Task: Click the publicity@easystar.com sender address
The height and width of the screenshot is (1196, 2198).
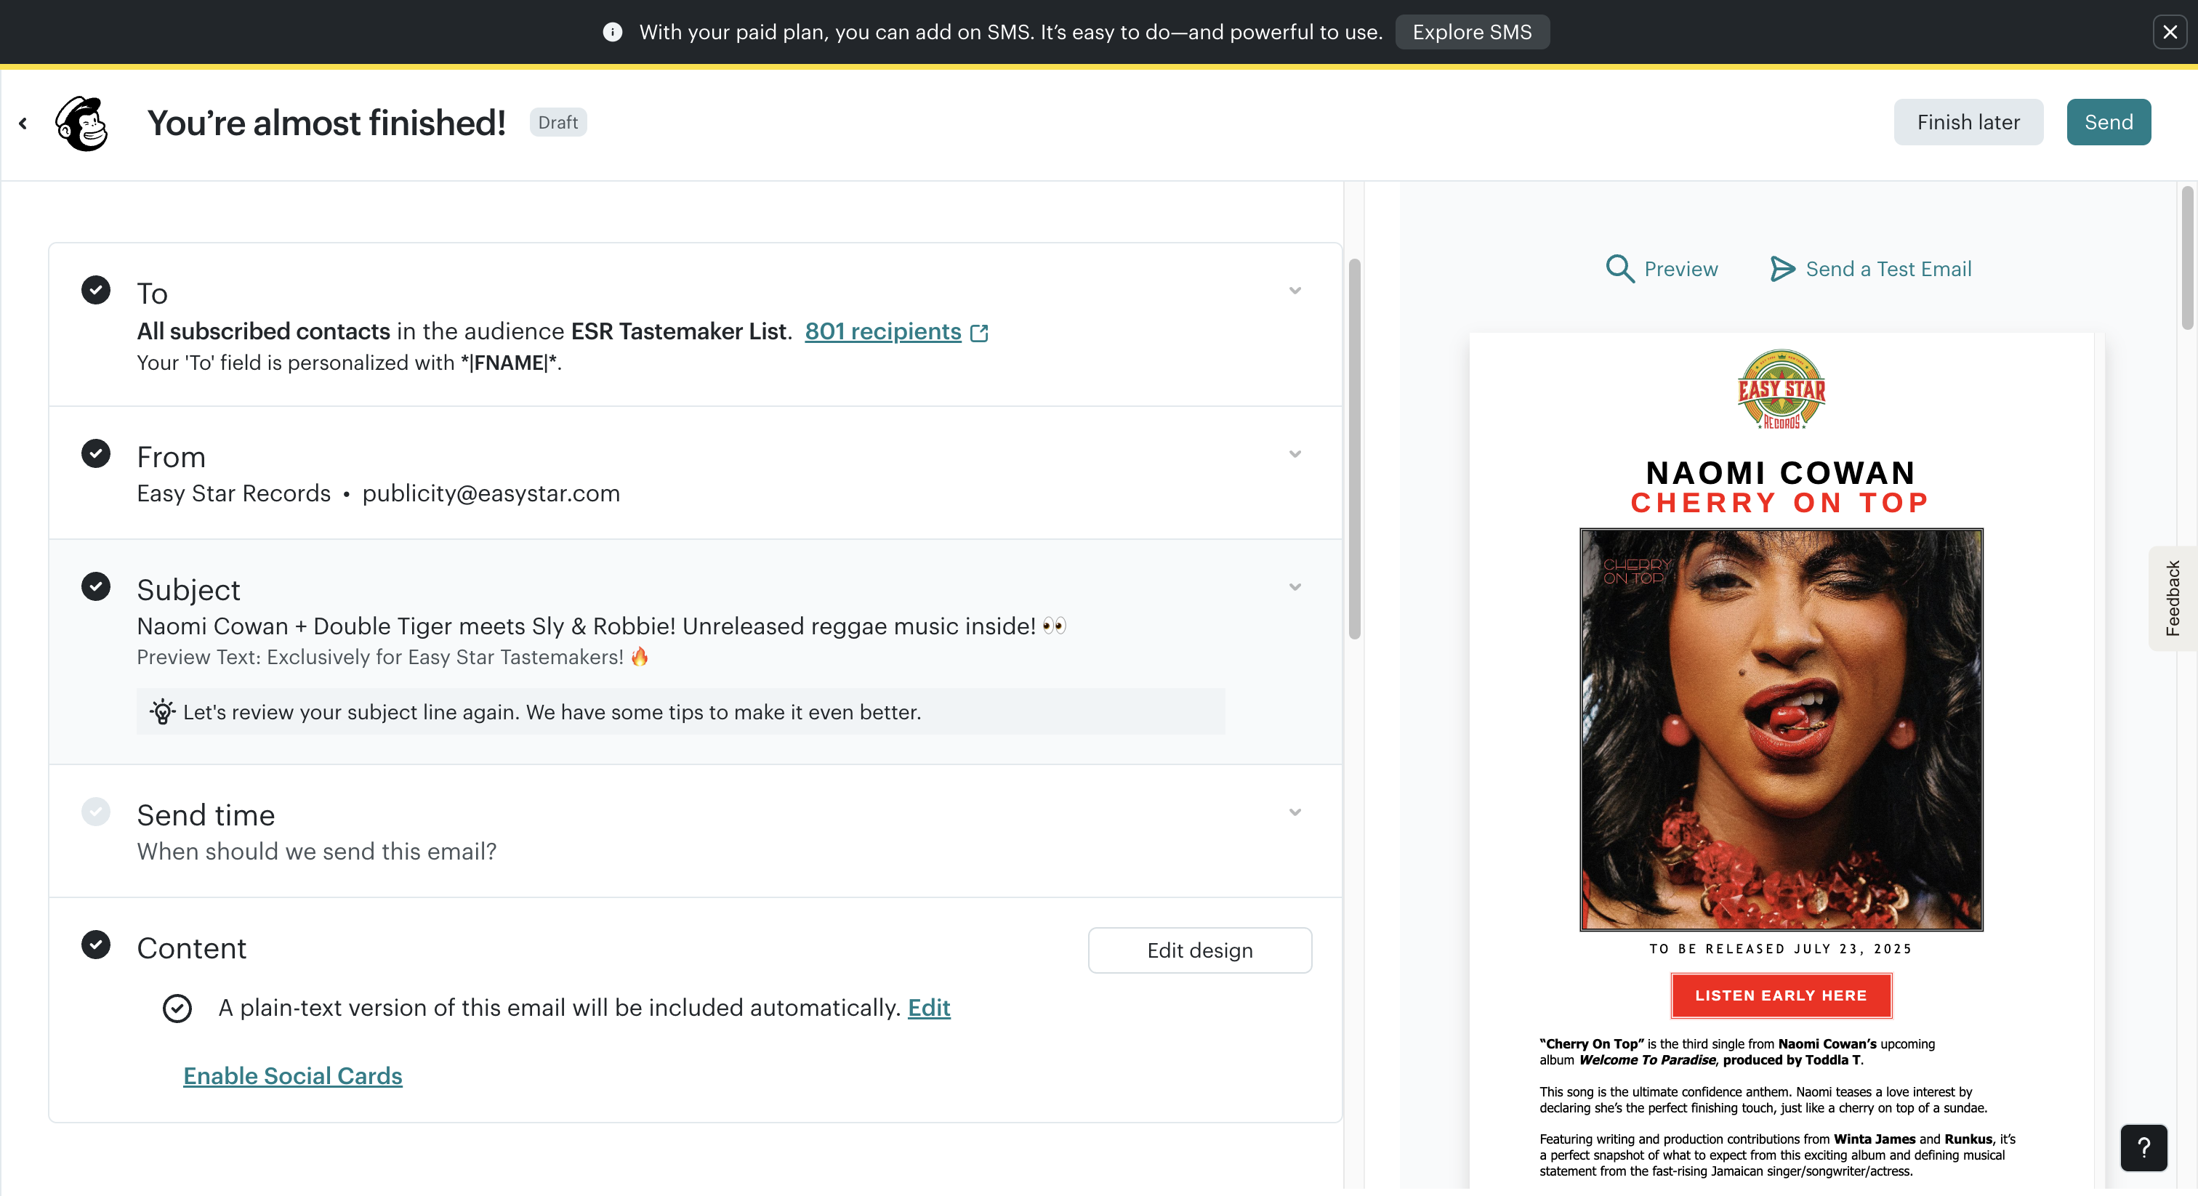Action: (x=491, y=493)
